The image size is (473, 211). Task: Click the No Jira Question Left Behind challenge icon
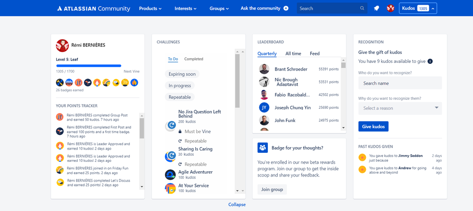(171, 126)
